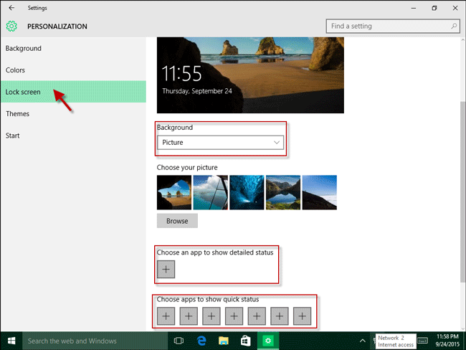Click seventh quick status plus button

(x=303, y=316)
